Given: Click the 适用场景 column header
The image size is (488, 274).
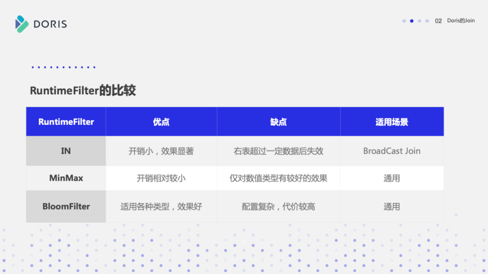Looking at the screenshot, I should [x=392, y=122].
